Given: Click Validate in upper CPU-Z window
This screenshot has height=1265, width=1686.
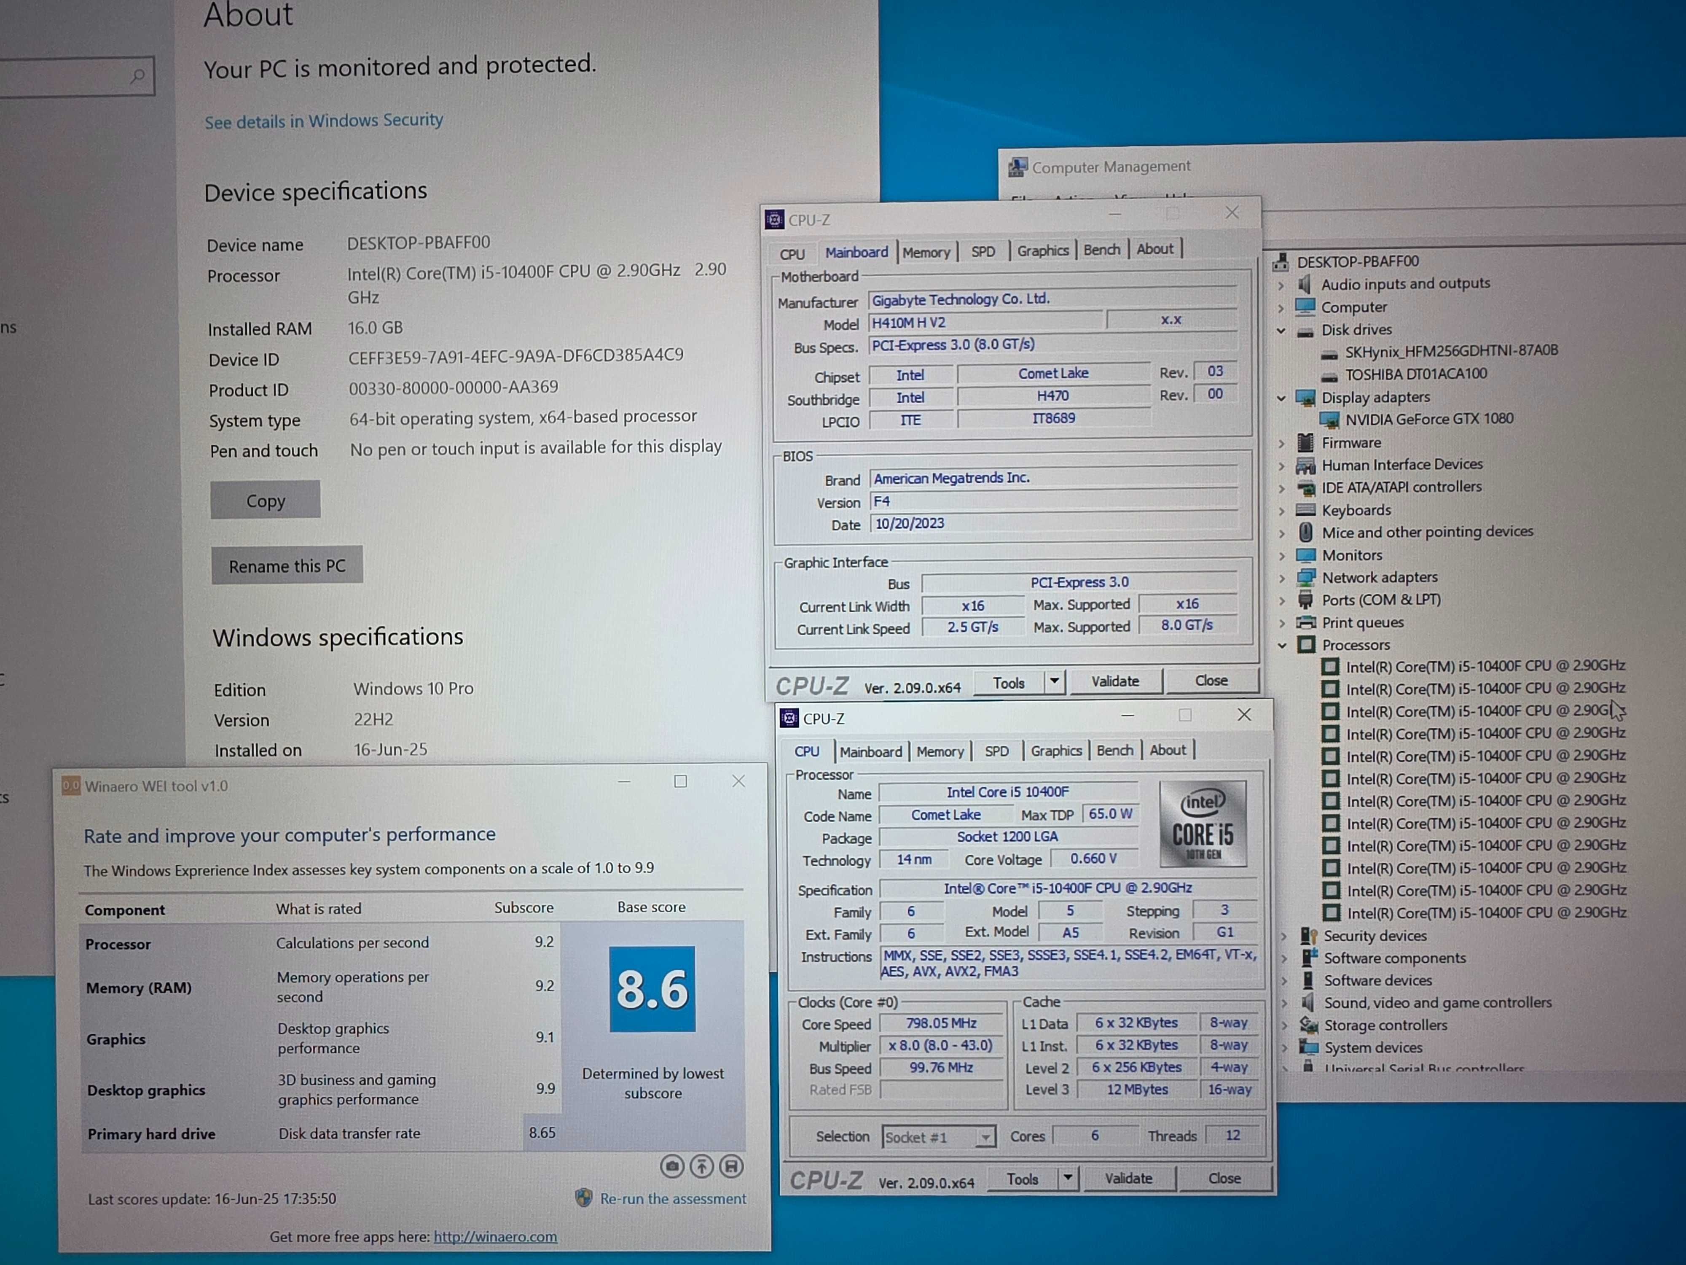Looking at the screenshot, I should click(1115, 681).
